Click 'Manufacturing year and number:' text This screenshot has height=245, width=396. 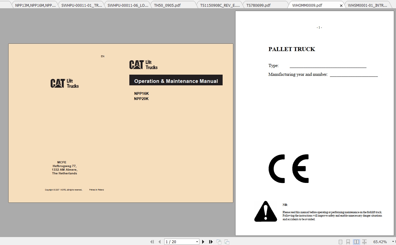click(x=298, y=74)
